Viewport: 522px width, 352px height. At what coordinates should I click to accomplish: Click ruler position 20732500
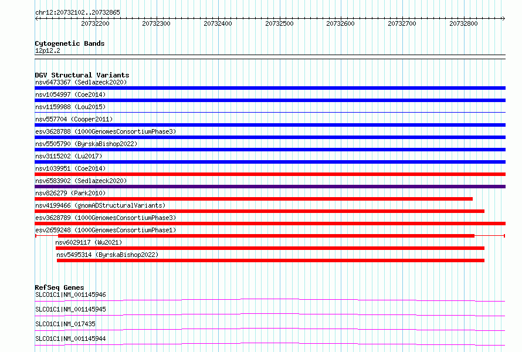pos(279,23)
